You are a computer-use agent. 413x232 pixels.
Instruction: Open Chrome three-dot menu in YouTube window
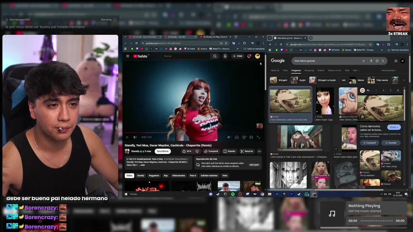pos(263,43)
